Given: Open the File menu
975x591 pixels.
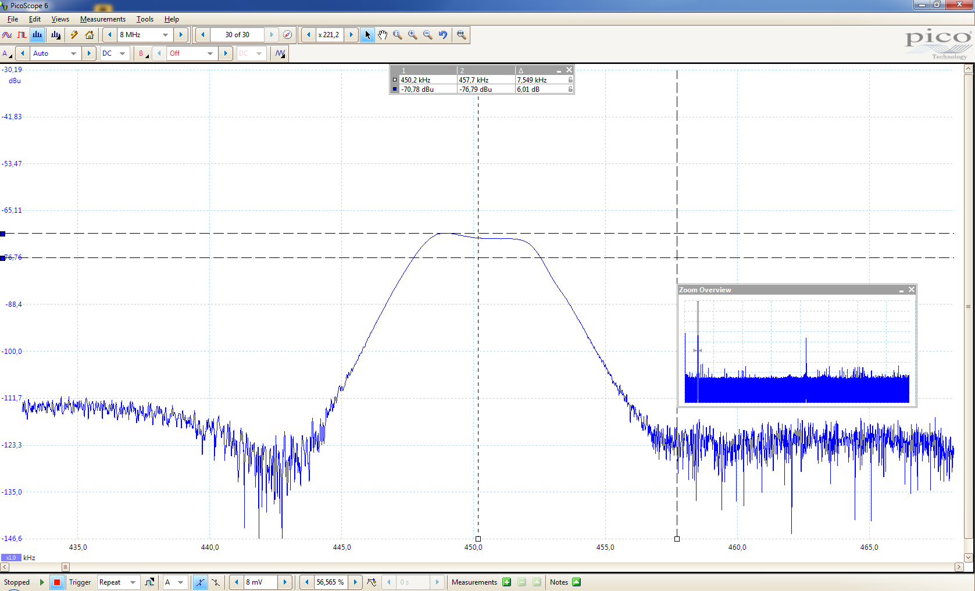Looking at the screenshot, I should click(13, 19).
